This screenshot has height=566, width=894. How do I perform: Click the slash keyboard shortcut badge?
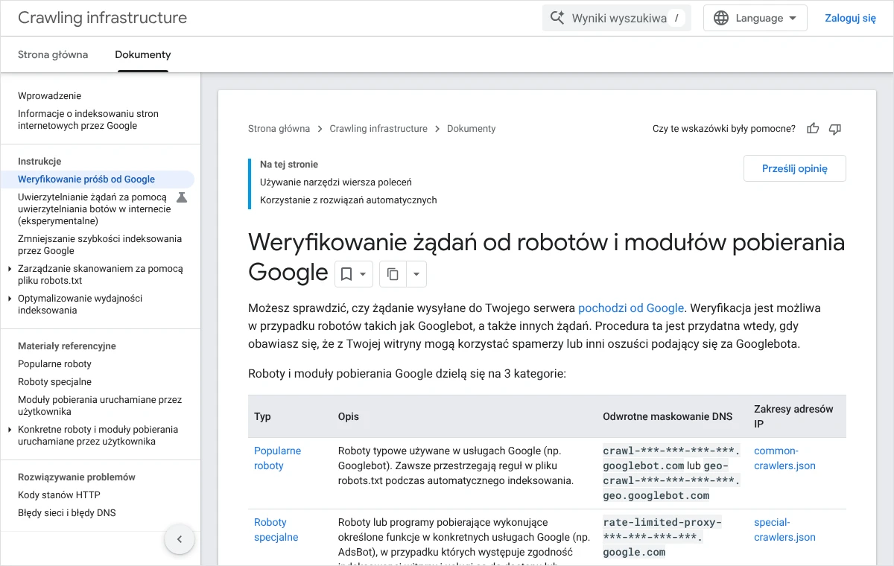676,18
